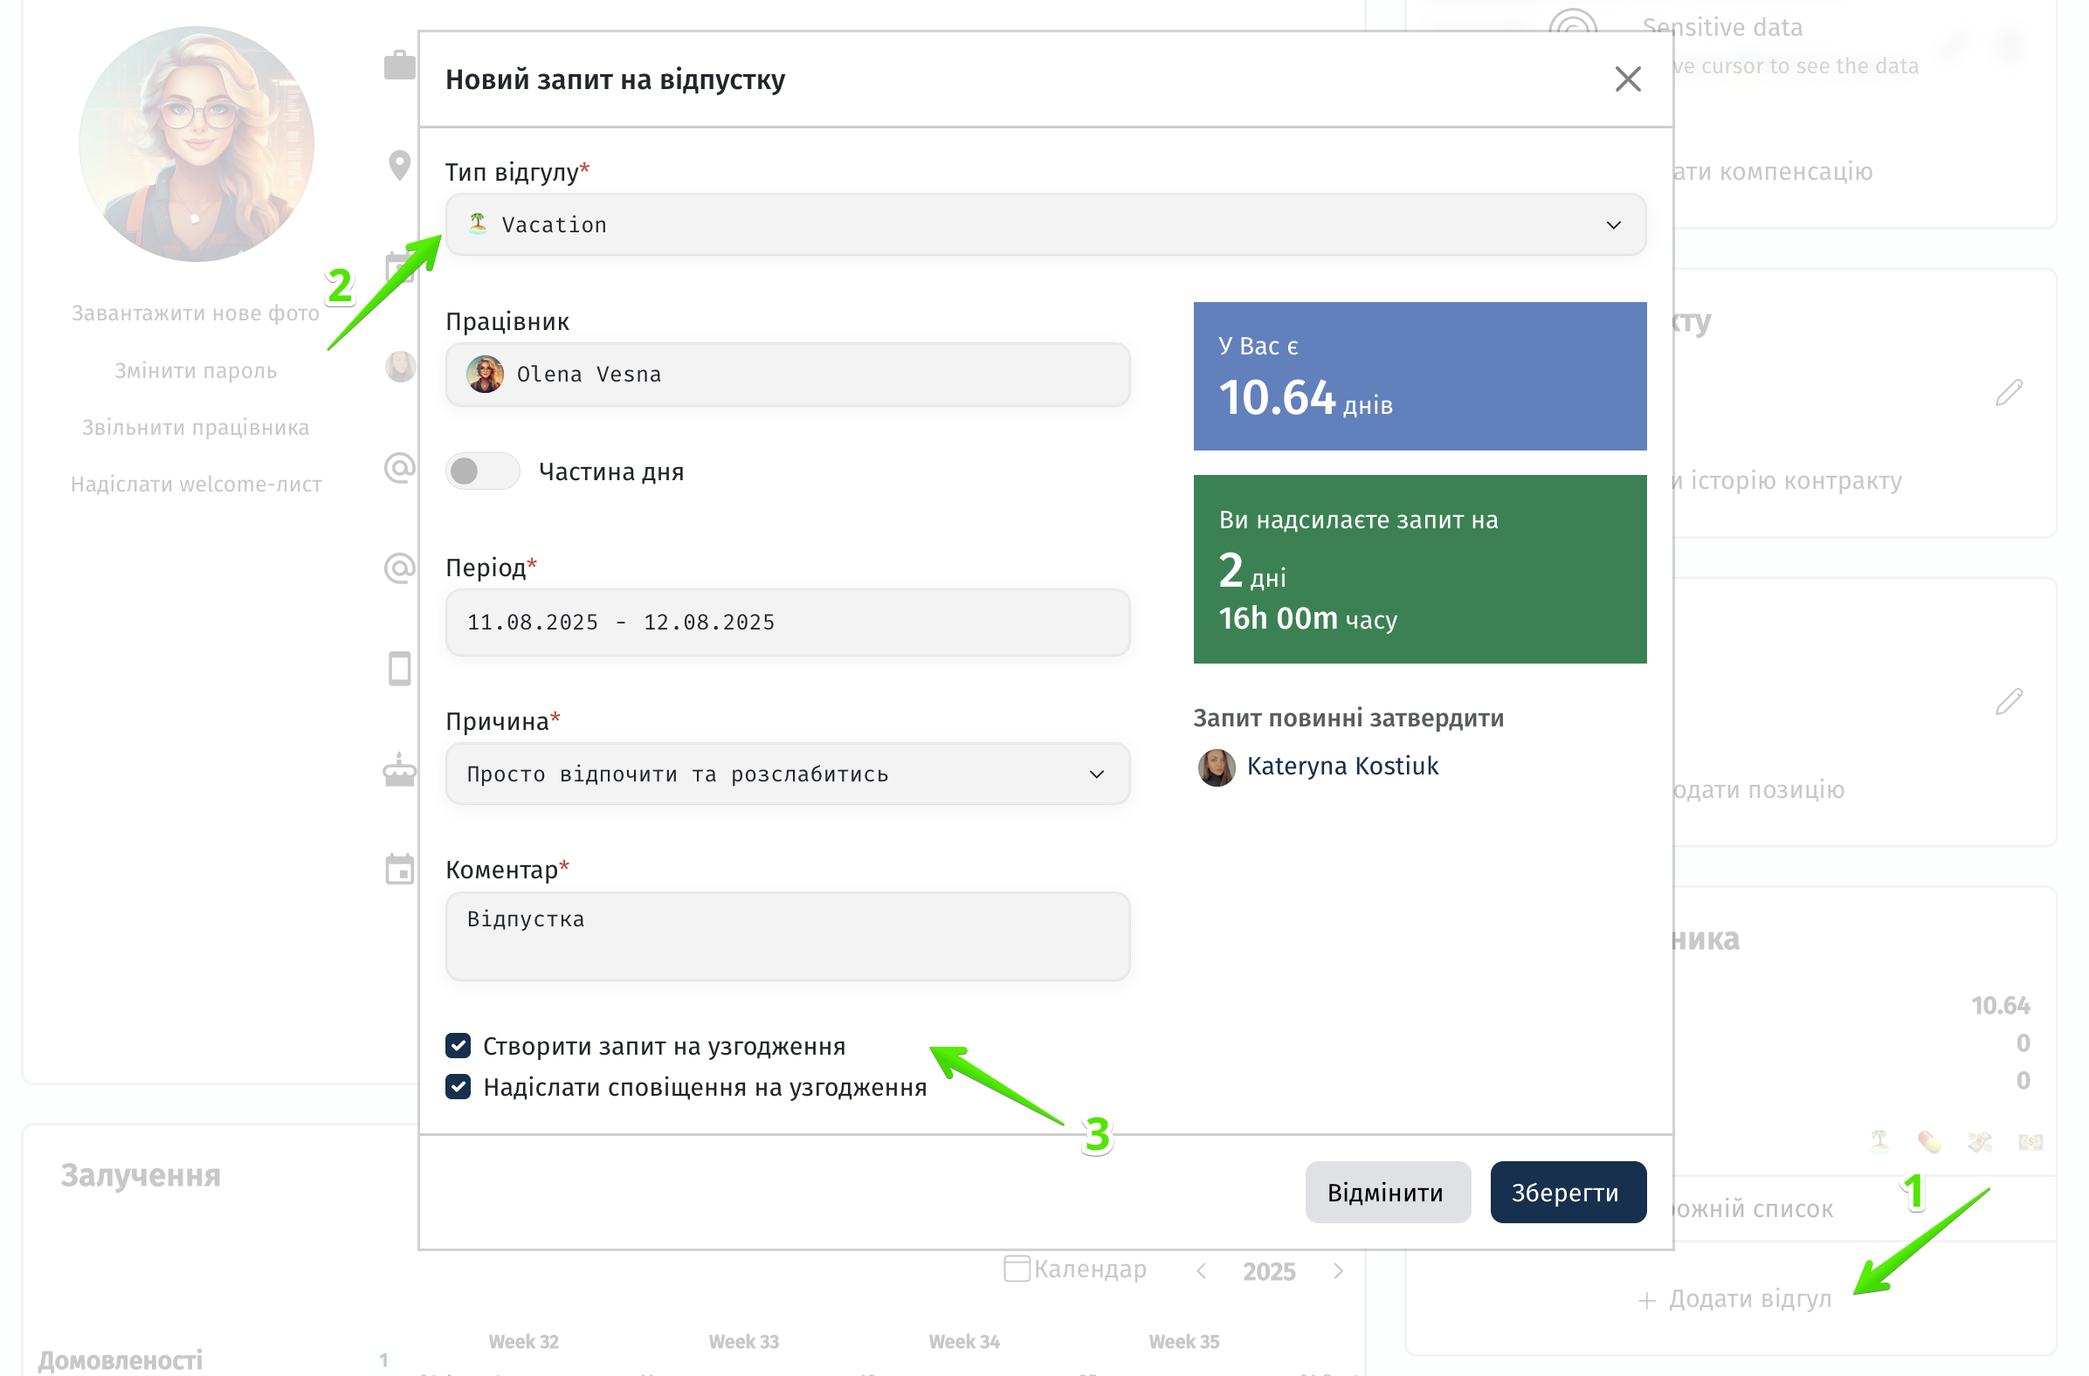Click the Домовленості row label
Screen dimensions: 2089x1376
click(121, 1360)
